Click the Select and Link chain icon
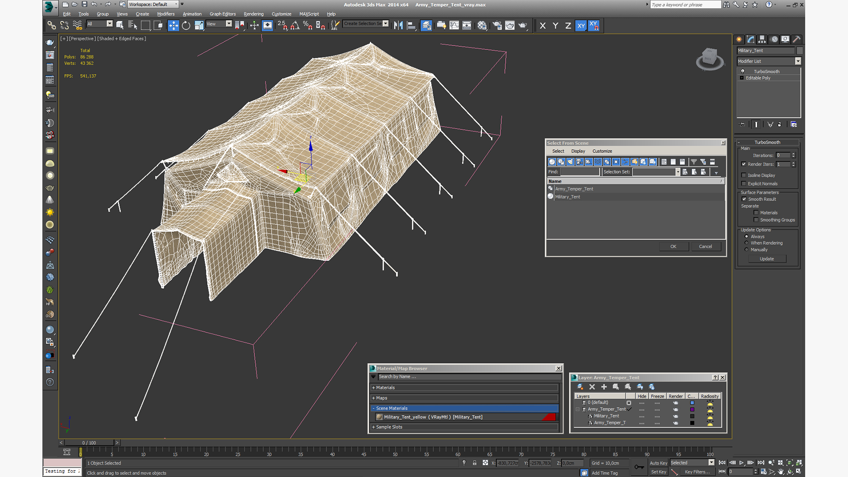The width and height of the screenshot is (848, 477). click(x=52, y=25)
